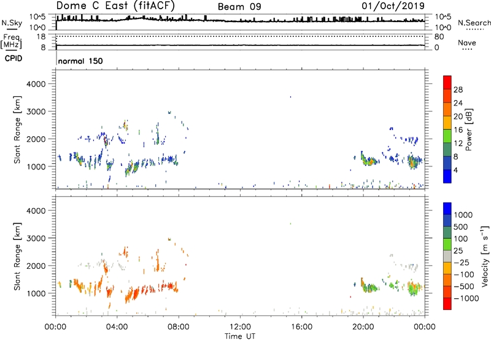Click the title 'Dome C East (fitACF)'

click(x=115, y=6)
